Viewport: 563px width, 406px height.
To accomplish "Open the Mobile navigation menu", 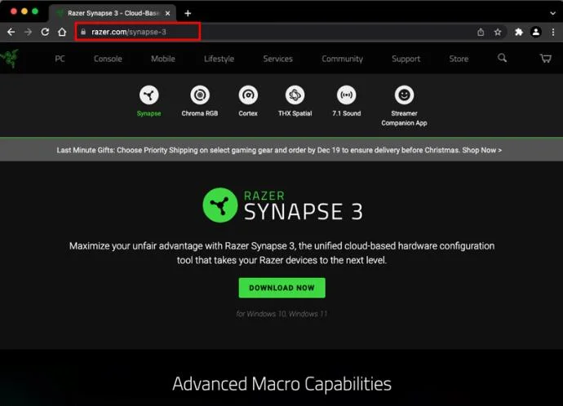I will coord(163,59).
